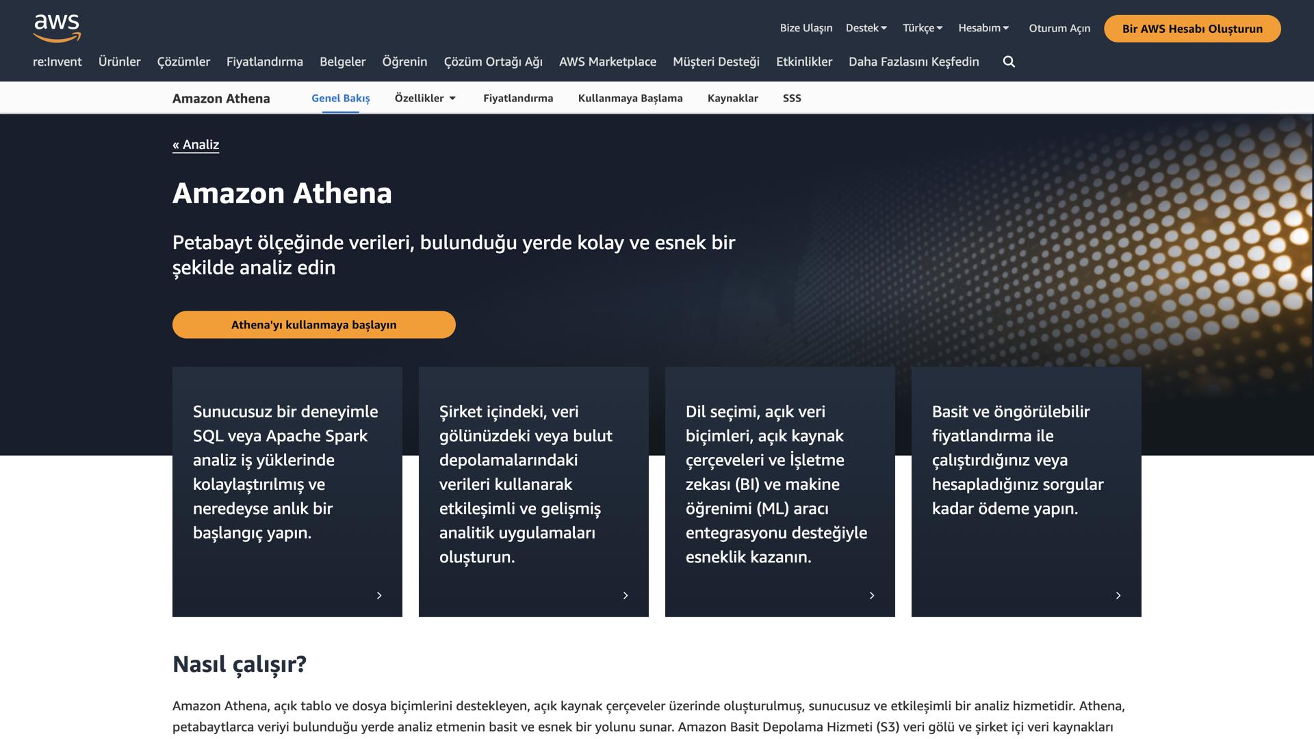The width and height of the screenshot is (1314, 739).
Task: Open the SSS section
Action: (792, 98)
